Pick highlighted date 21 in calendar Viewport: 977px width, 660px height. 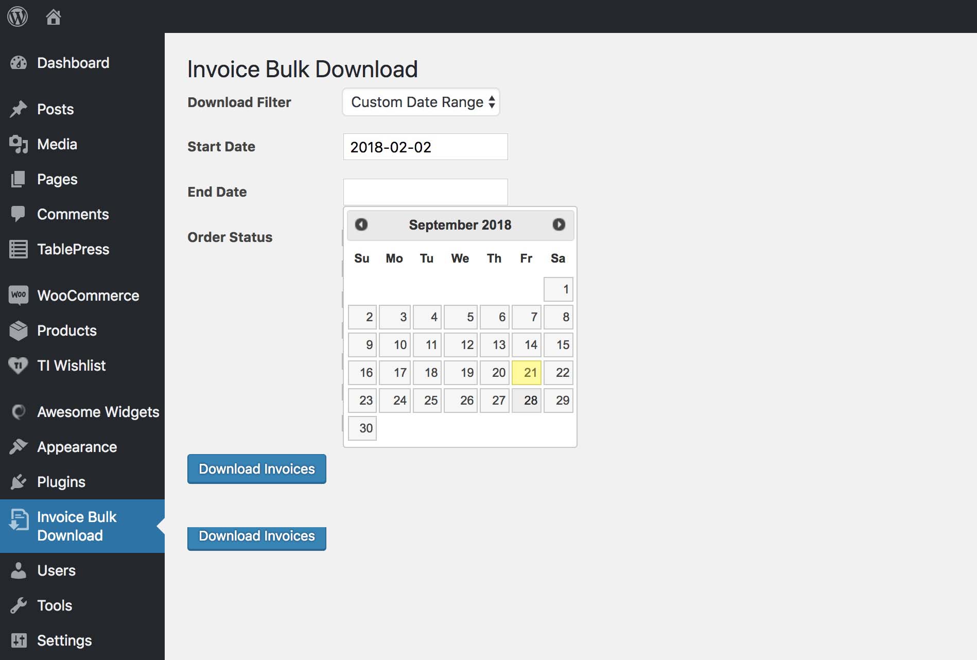point(527,373)
